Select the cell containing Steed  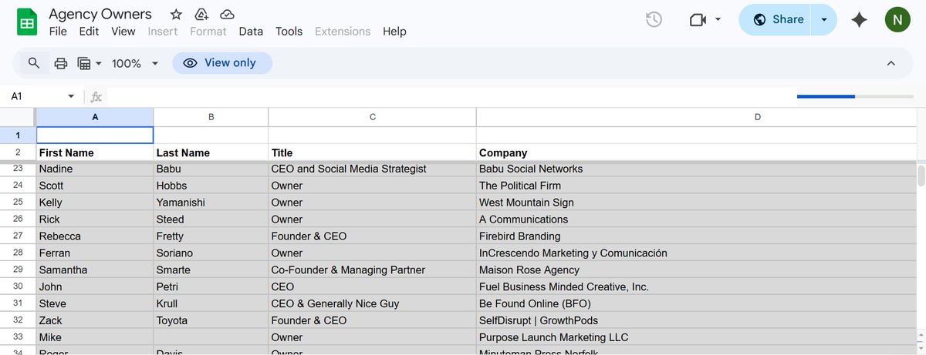(211, 219)
